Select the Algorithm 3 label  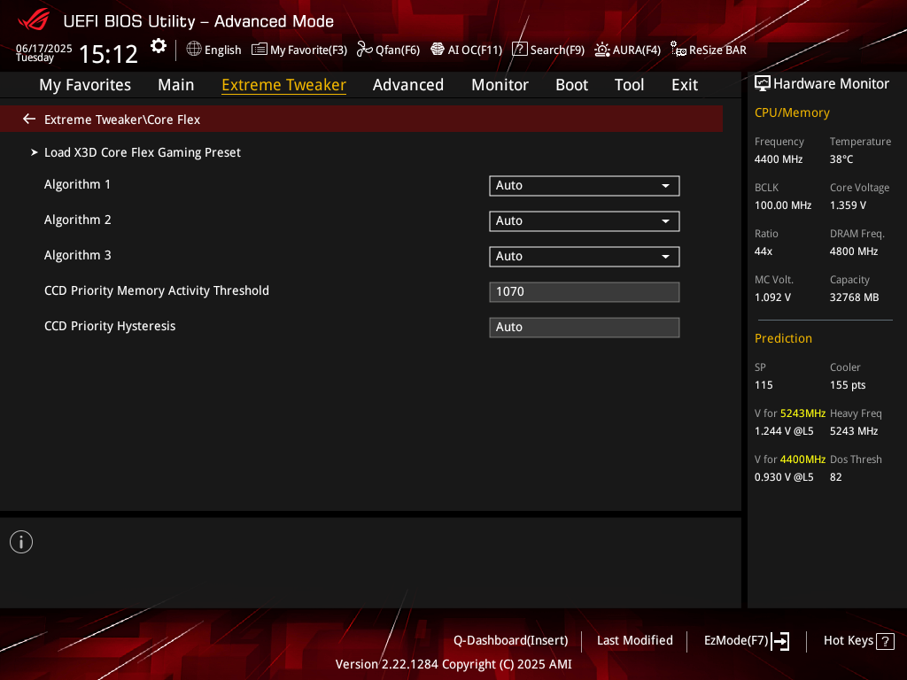pyautogui.click(x=78, y=255)
